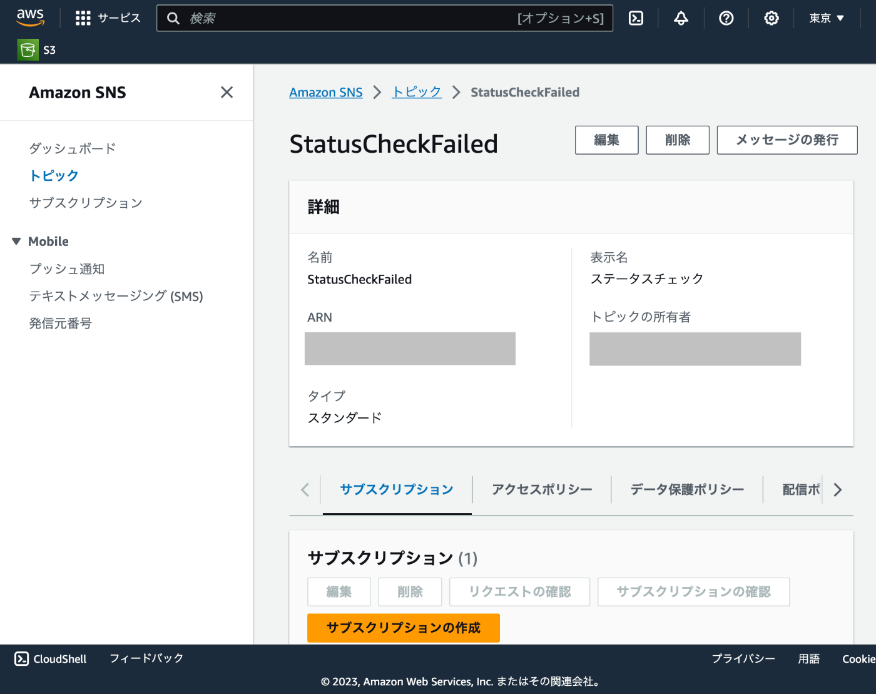Screen dimensions: 876x694
Task: Focus the 検索 search field
Action: coord(384,18)
